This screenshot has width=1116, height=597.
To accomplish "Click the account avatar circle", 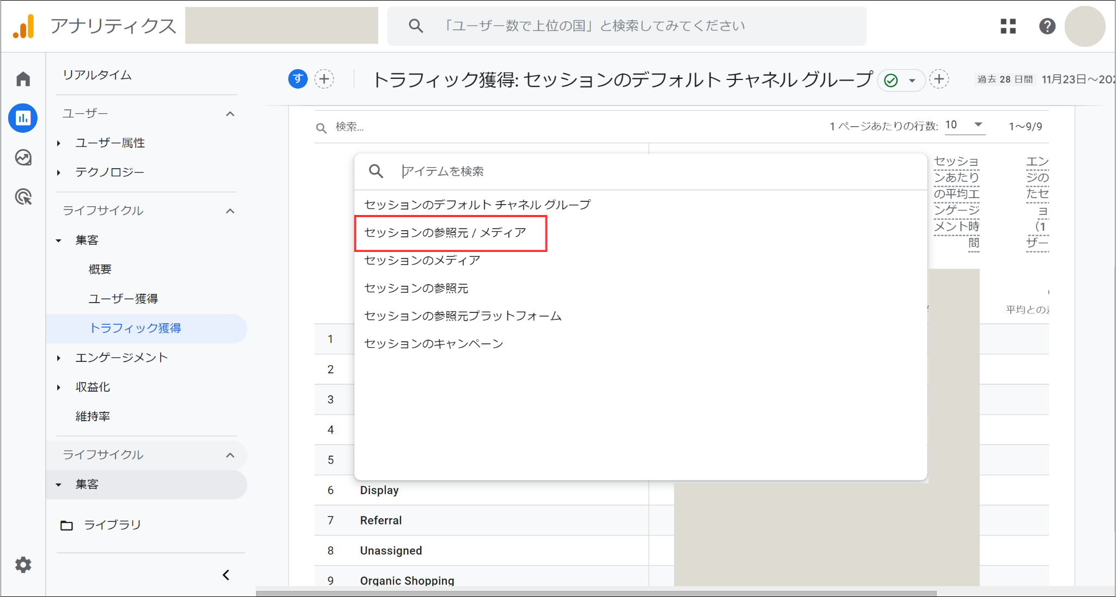I will tap(1084, 26).
